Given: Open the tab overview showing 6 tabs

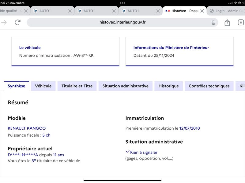Looking at the screenshot, I should coord(241,22).
